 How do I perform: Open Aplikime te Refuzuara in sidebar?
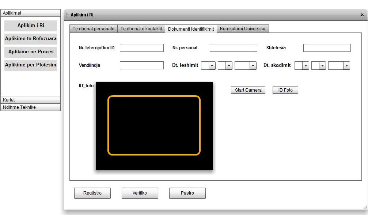coord(31,38)
